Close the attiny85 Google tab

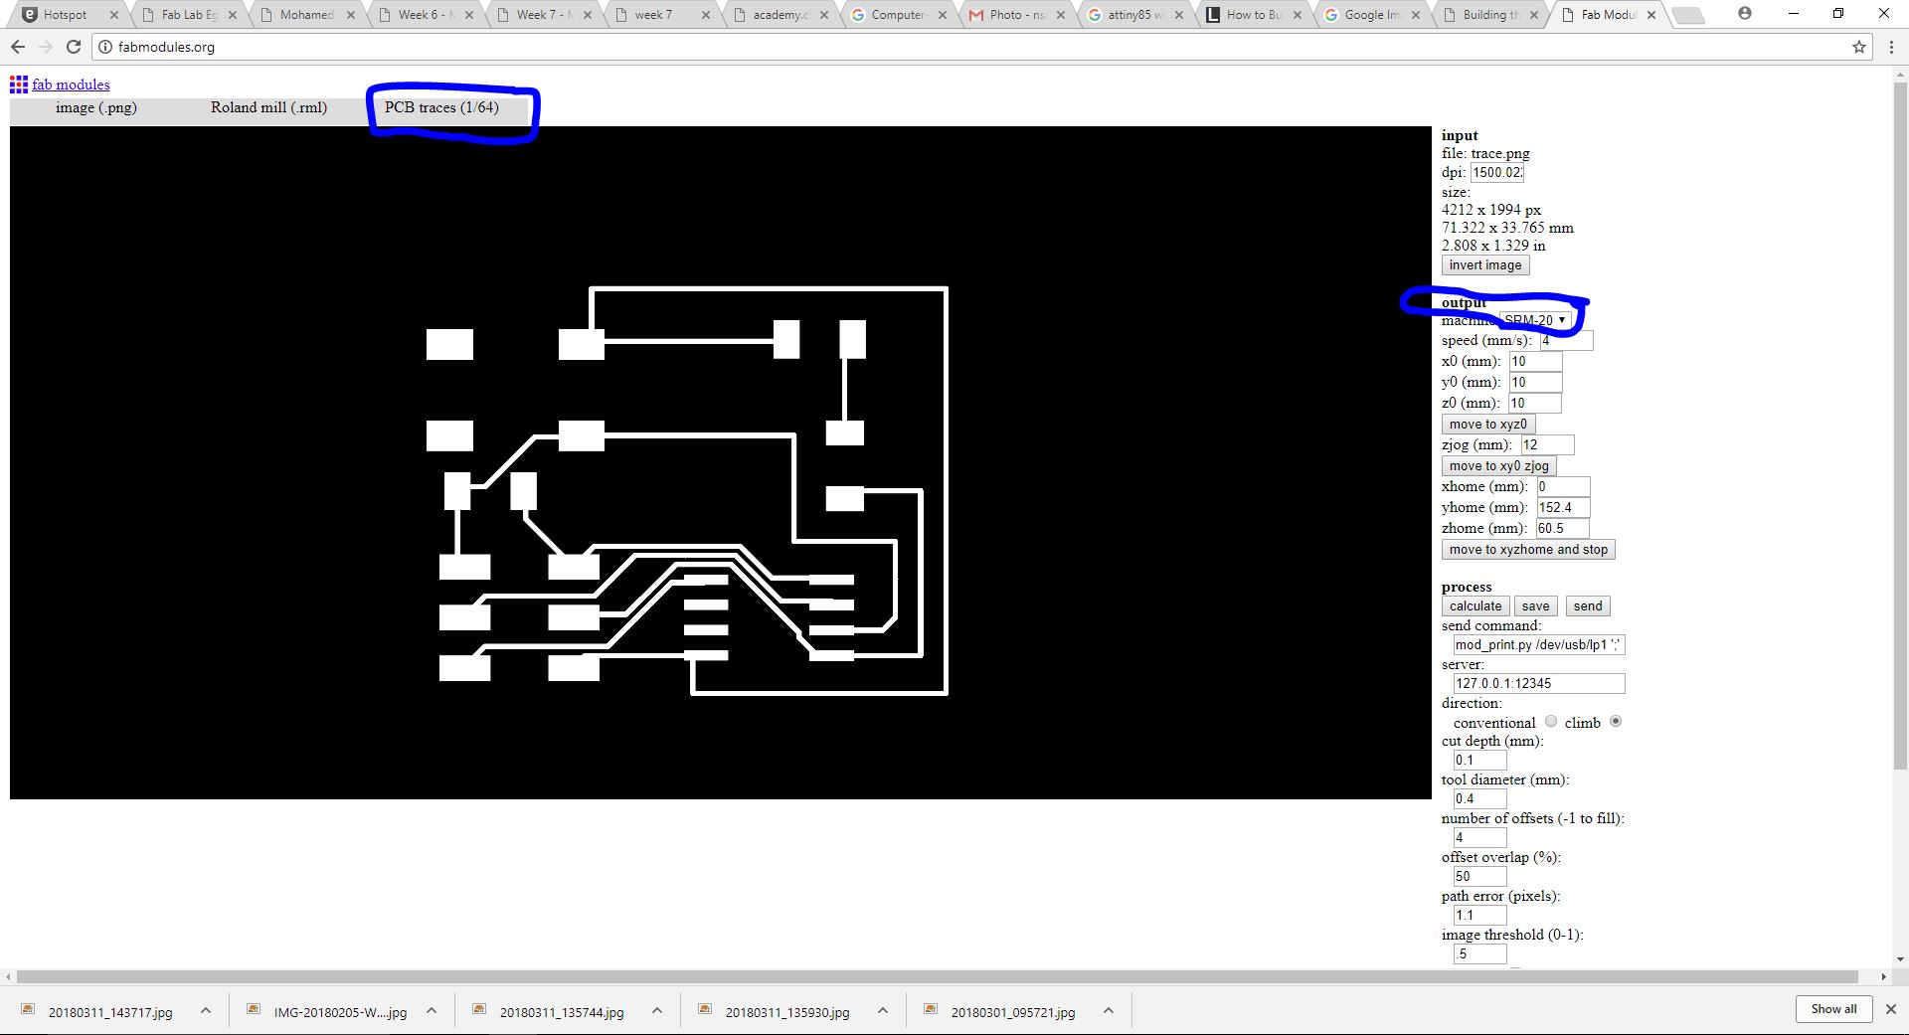(1179, 15)
